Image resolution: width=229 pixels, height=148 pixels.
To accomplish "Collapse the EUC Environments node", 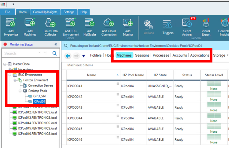I will point(10,75).
